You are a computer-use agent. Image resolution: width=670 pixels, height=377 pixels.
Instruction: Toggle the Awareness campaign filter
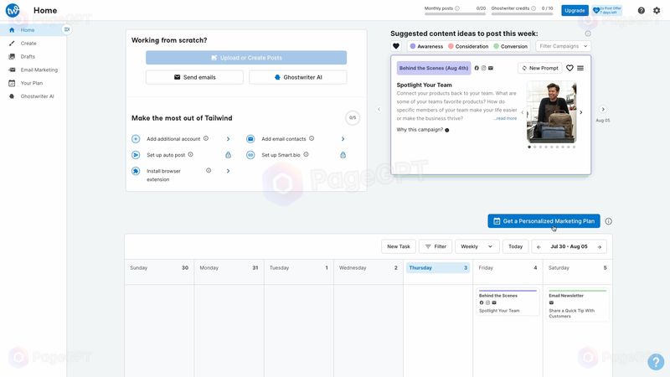426,46
